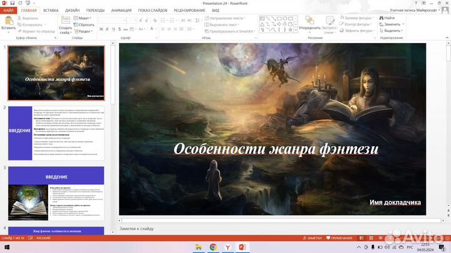Toggle text shadow S formatting
451x253 pixels.
[120, 29]
